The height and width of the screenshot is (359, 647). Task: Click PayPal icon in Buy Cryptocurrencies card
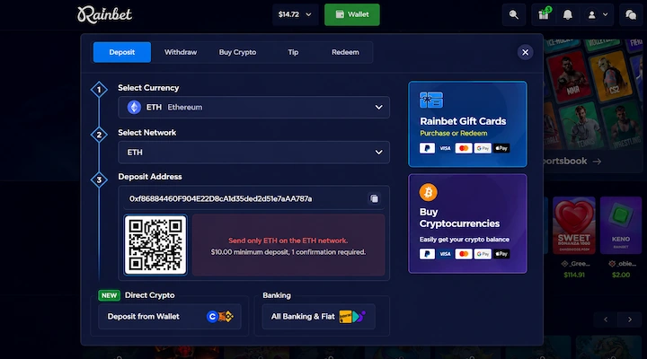click(x=427, y=254)
